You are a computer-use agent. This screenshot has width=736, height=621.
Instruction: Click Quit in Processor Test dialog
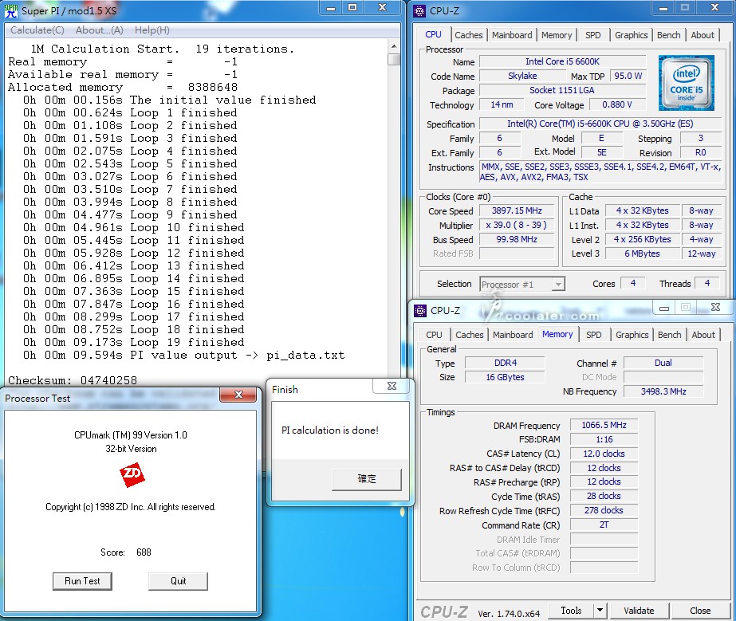click(x=178, y=581)
